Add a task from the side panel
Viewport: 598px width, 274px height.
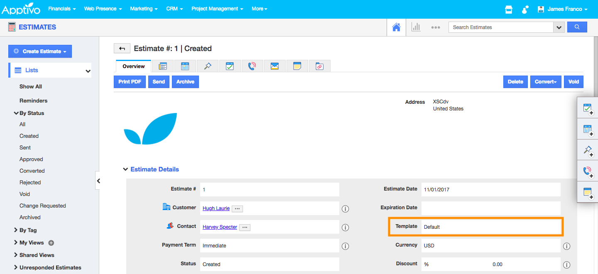tap(588, 108)
